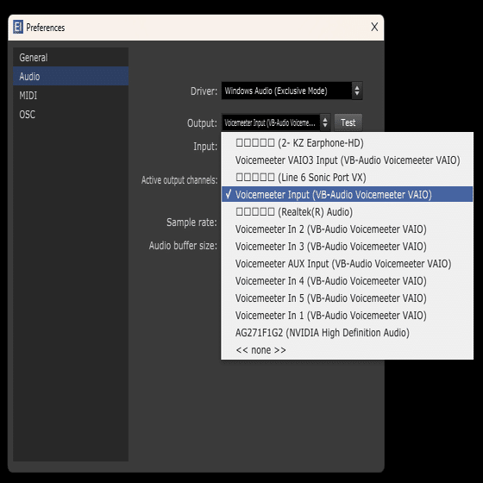The image size is (483, 483).
Task: Select Voicemeeter In 2 output
Action: click(x=347, y=229)
